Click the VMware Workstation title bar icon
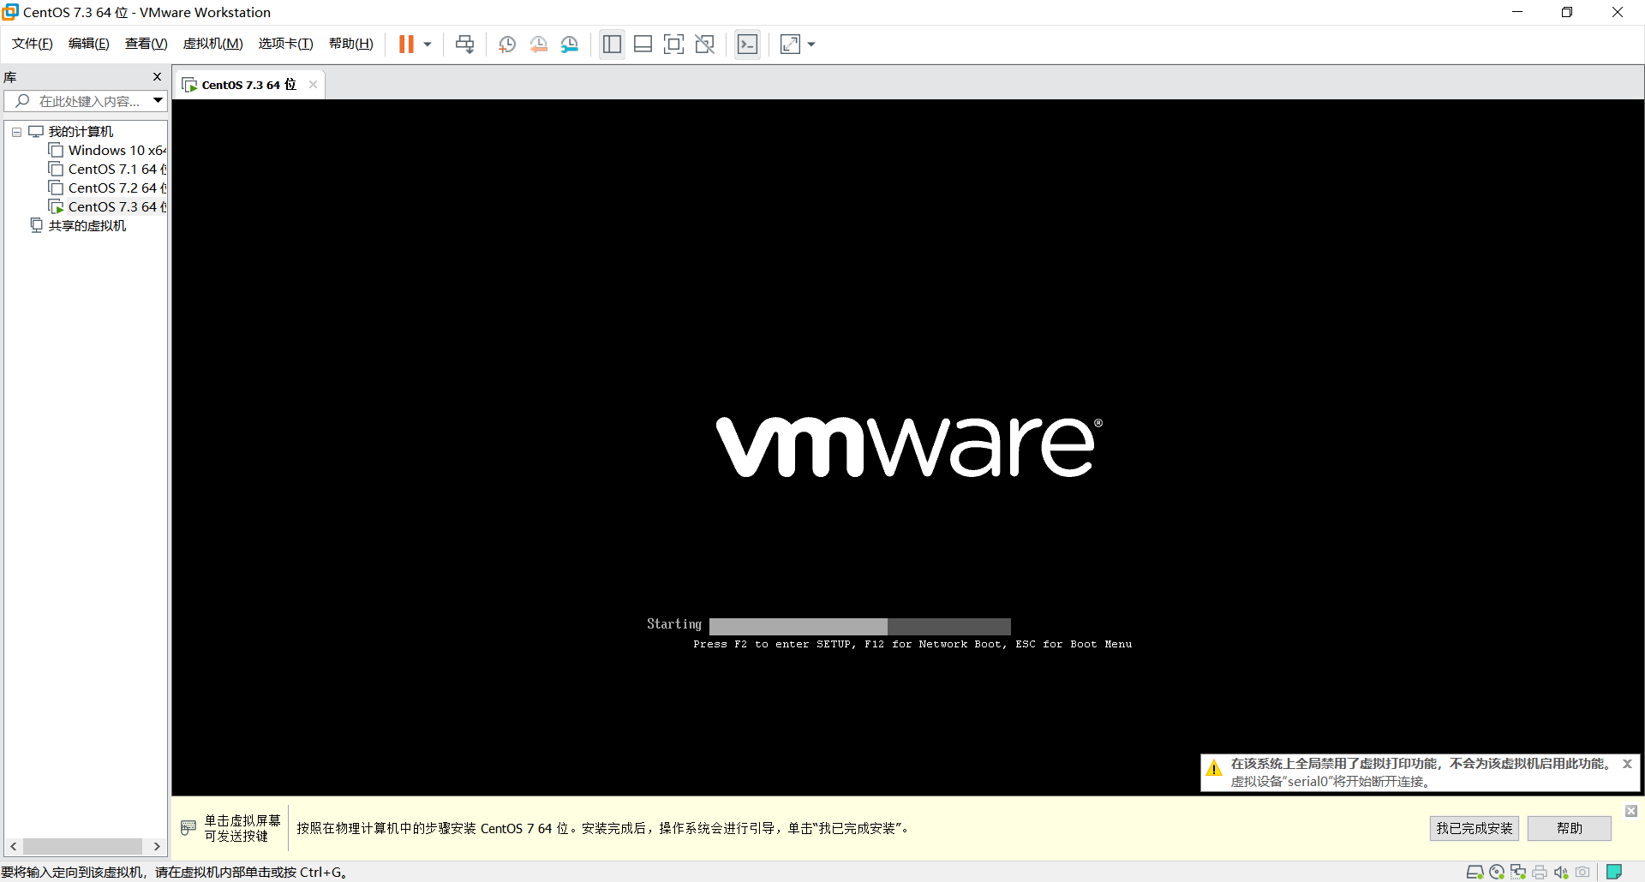This screenshot has height=882, width=1645. (x=10, y=12)
